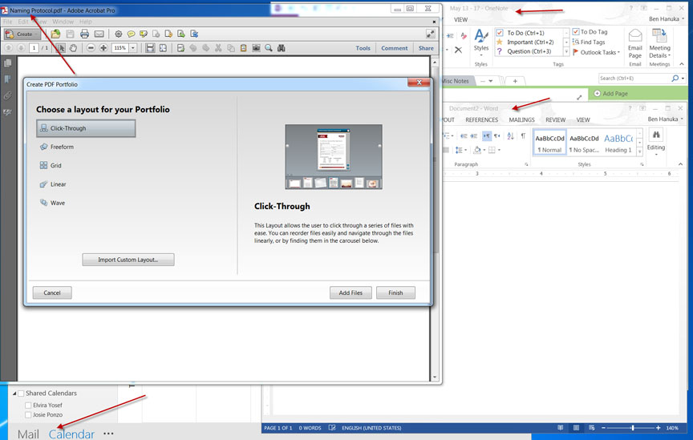Click the Acrobat print icon
This screenshot has width=693, height=440.
[x=84, y=34]
